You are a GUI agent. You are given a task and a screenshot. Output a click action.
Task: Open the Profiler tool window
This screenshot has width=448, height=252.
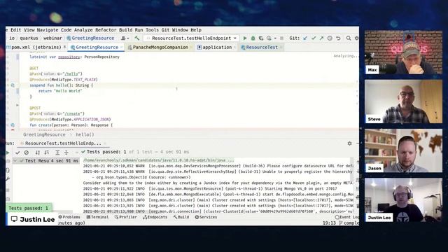coord(126,217)
